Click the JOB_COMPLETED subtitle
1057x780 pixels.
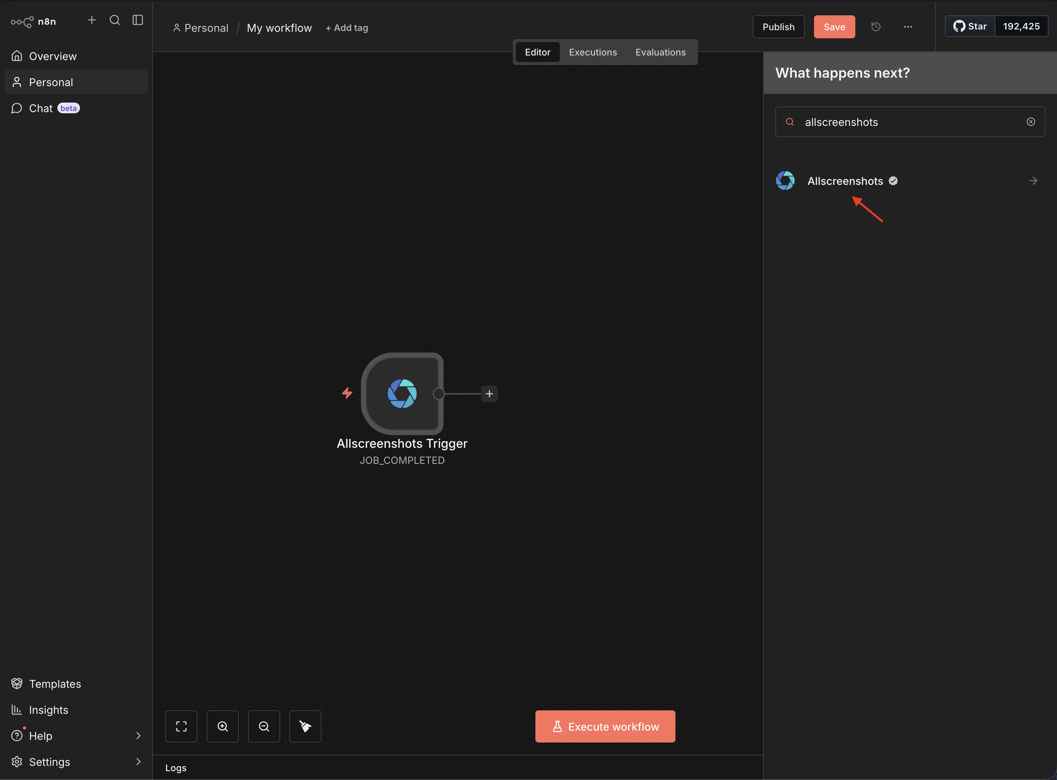(x=402, y=460)
